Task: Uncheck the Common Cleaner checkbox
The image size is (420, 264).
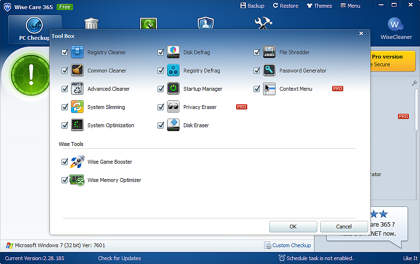Action: tap(65, 71)
